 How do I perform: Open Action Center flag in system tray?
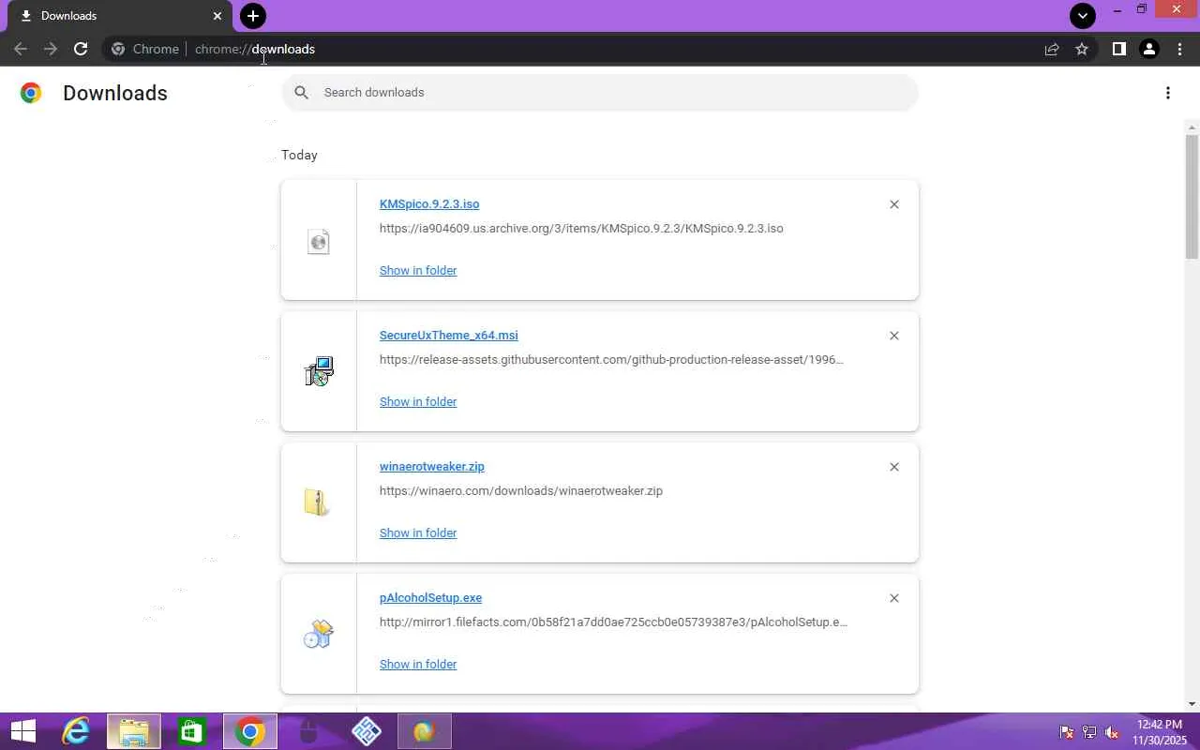coord(1067,732)
